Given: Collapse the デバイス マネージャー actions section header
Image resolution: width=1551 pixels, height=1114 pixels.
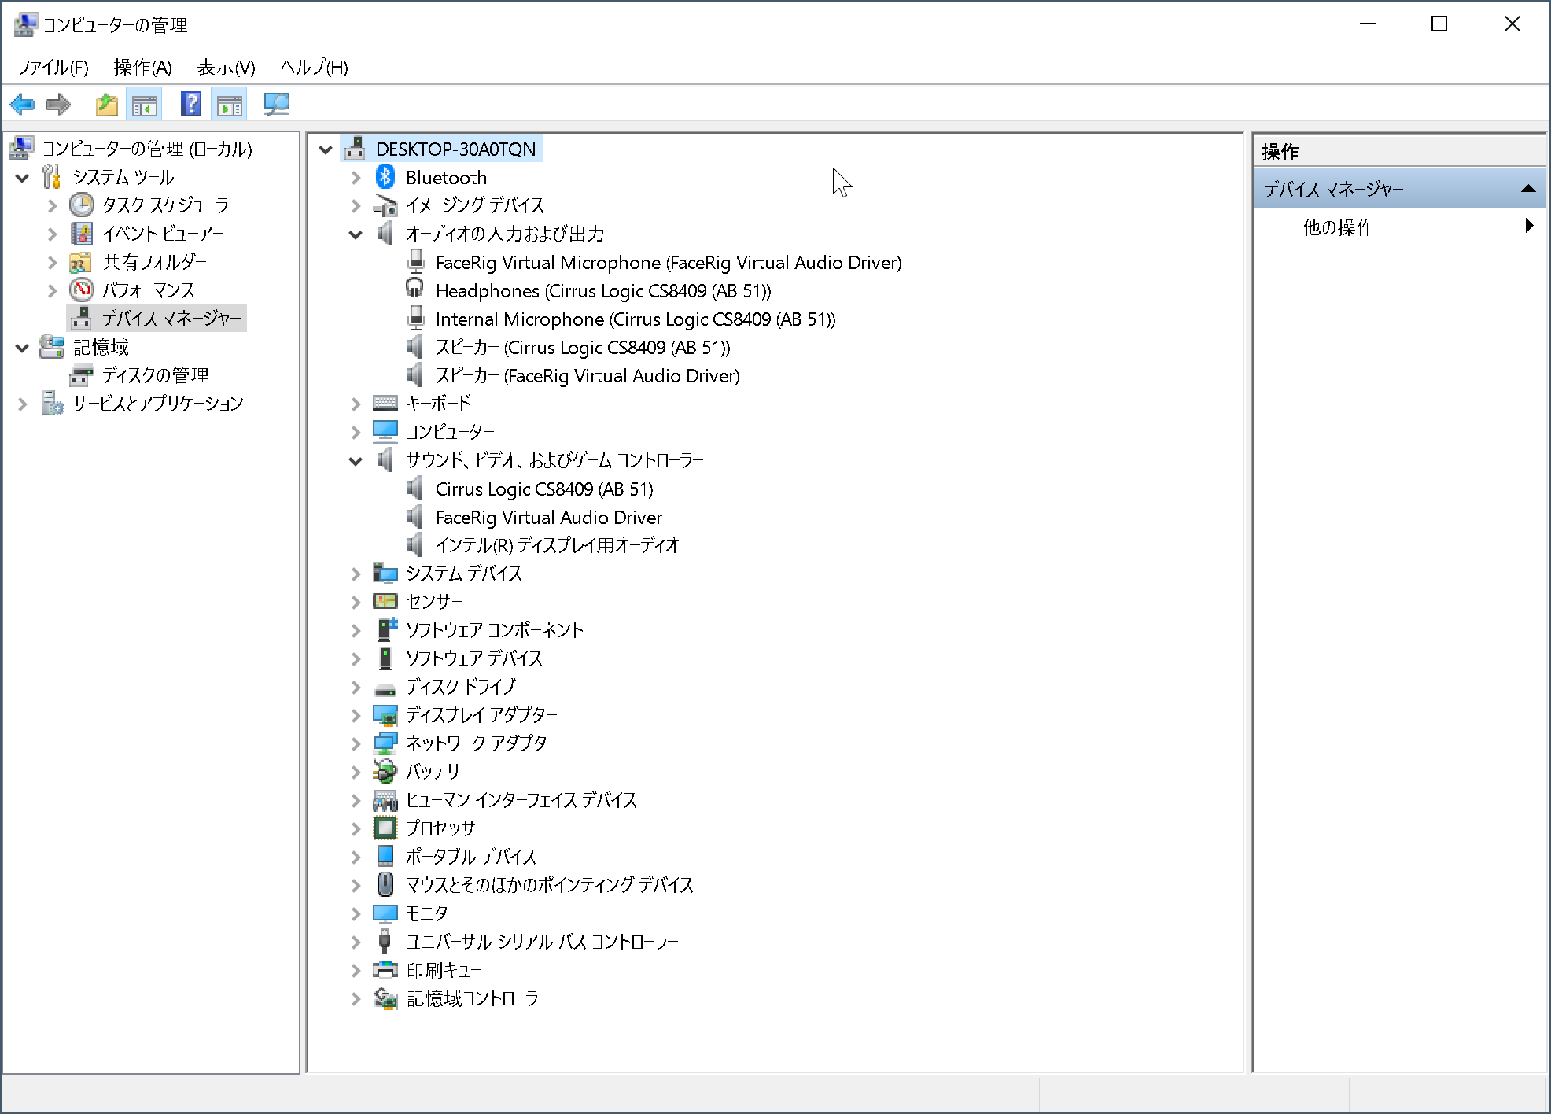Looking at the screenshot, I should click(1528, 189).
